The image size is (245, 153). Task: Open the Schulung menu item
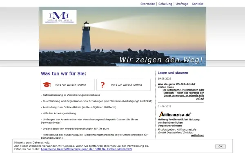pyautogui.click(x=165, y=4)
